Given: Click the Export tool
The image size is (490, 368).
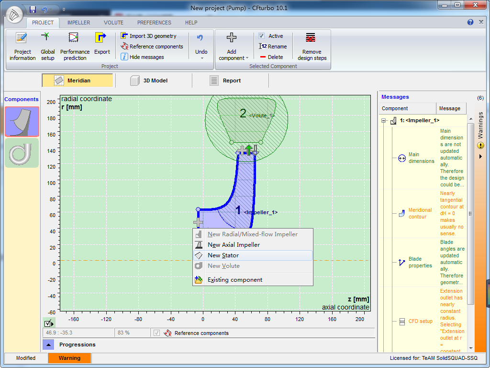Looking at the screenshot, I should click(x=102, y=44).
